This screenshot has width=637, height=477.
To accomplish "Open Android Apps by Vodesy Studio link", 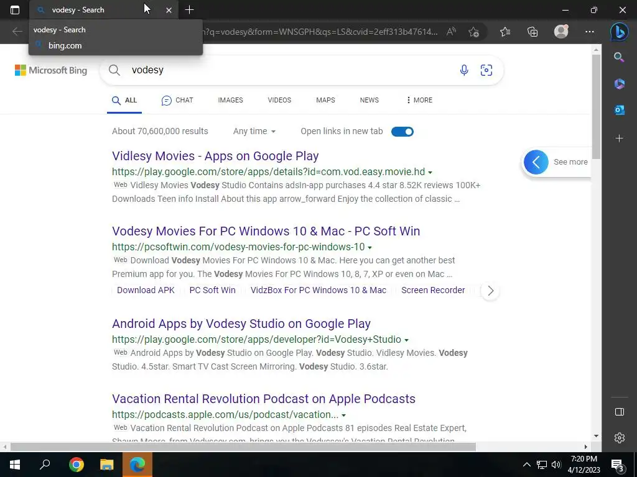I will 241,324.
